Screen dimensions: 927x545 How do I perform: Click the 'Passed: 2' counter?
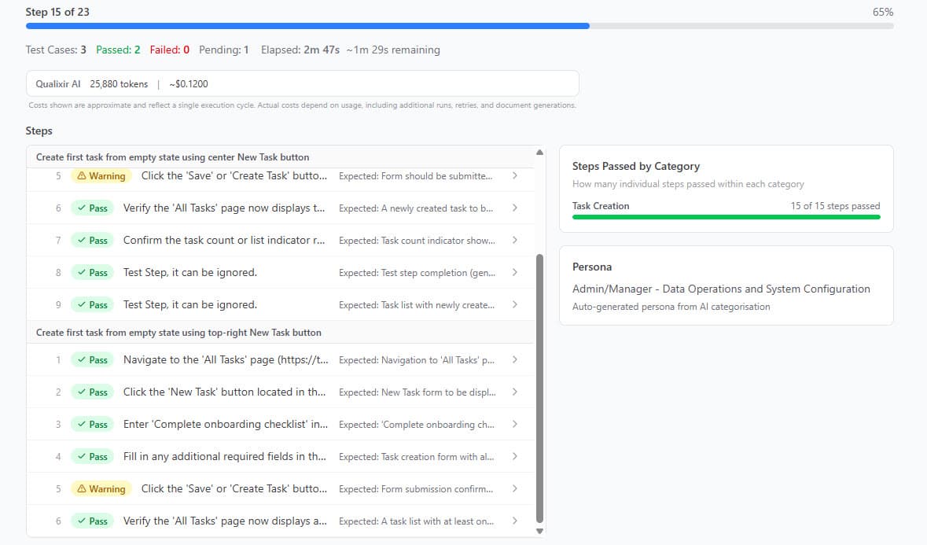click(118, 50)
